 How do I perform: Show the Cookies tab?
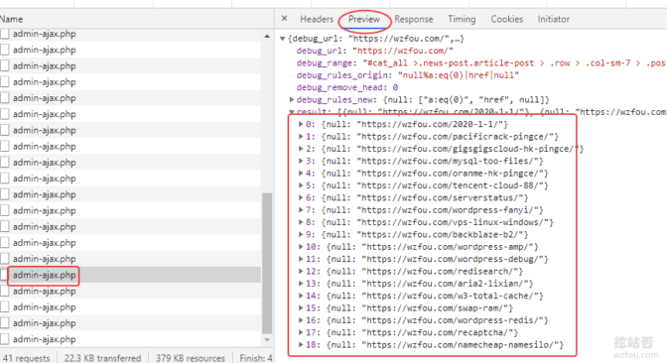pyautogui.click(x=506, y=19)
